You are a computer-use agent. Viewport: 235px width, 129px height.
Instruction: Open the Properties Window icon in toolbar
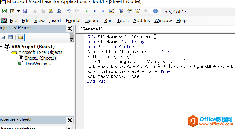click(x=129, y=11)
